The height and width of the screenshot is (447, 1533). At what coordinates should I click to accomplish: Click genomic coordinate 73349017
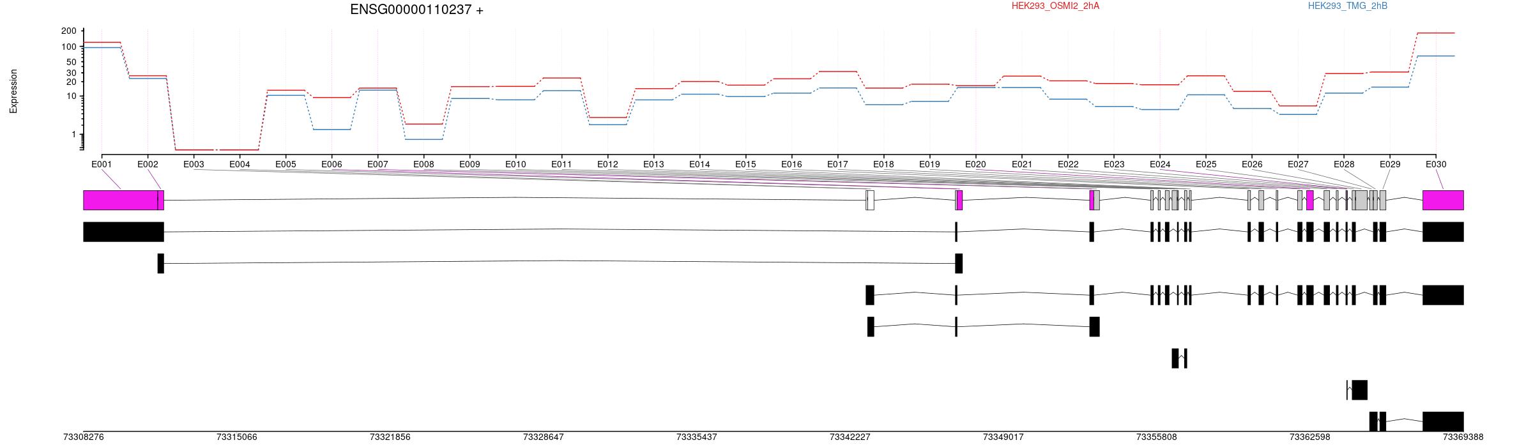pos(1003,437)
